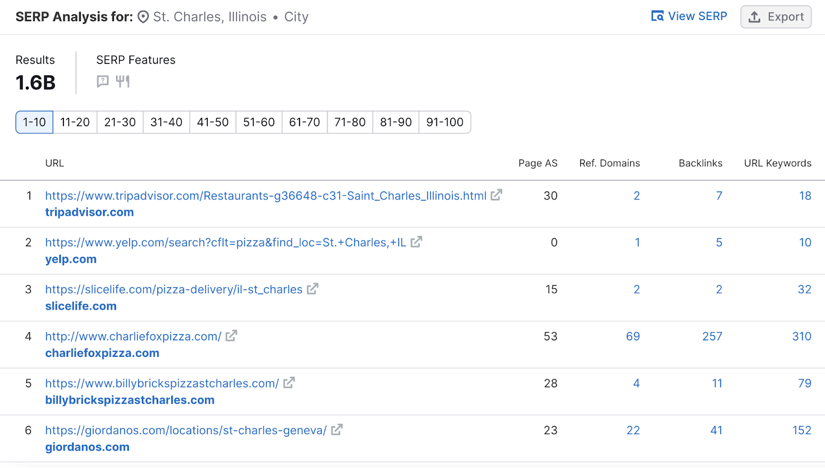Viewport: 825px width, 468px height.
Task: Switch to the 51-60 results tab
Action: point(259,122)
